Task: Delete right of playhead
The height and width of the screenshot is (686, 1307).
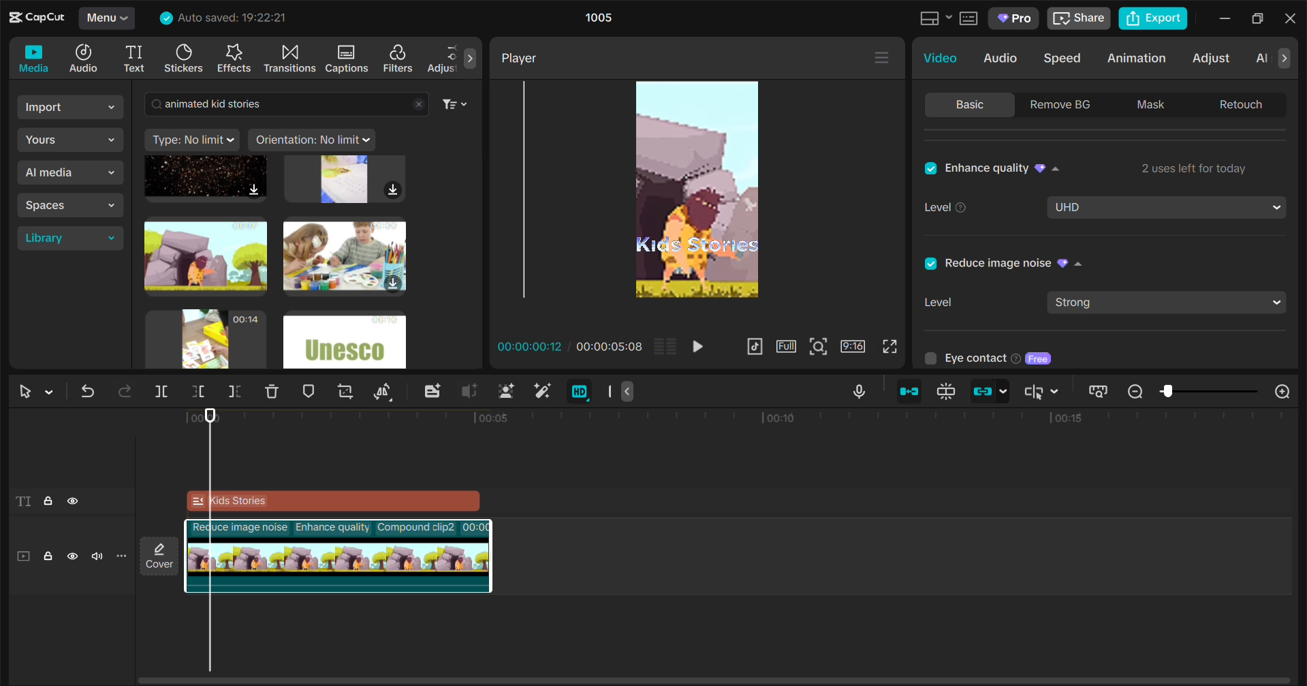Action: pos(235,391)
